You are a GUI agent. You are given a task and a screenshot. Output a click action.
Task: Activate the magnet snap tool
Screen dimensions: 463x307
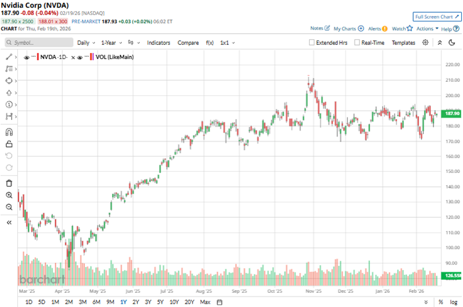[9, 132]
